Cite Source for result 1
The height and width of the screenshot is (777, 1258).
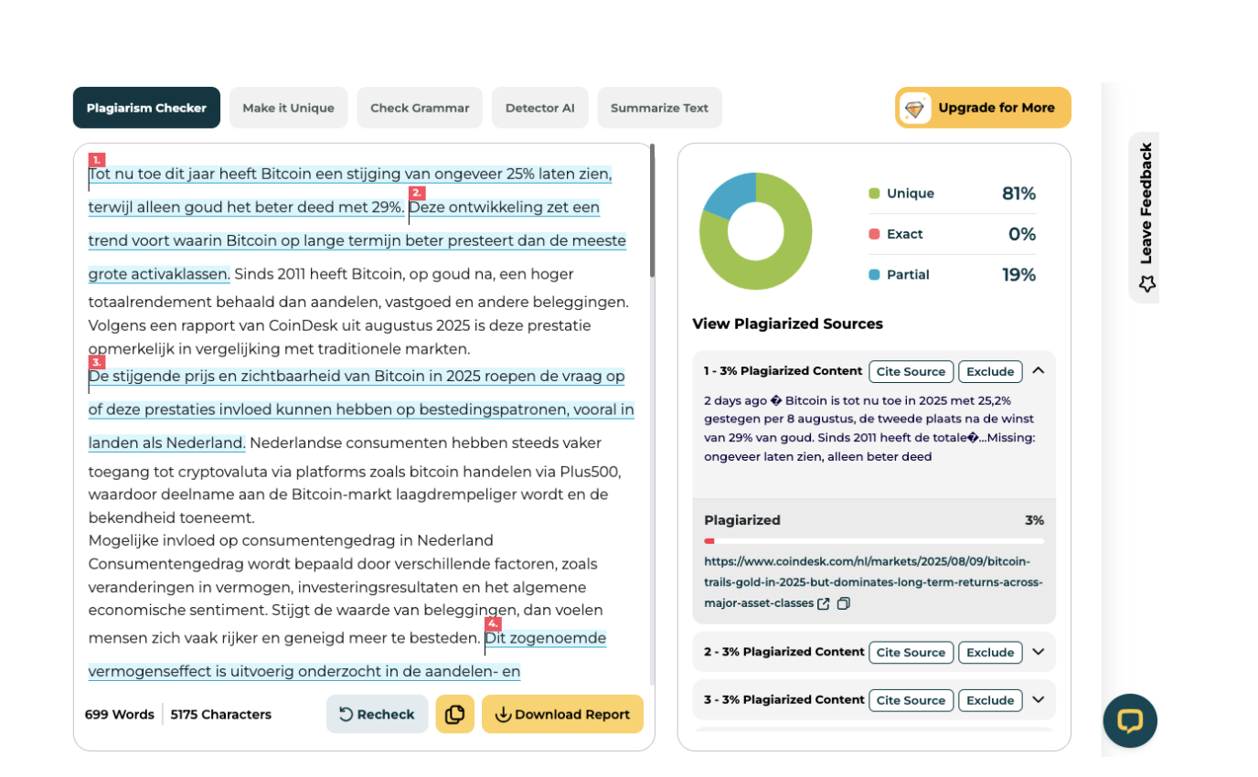click(911, 371)
